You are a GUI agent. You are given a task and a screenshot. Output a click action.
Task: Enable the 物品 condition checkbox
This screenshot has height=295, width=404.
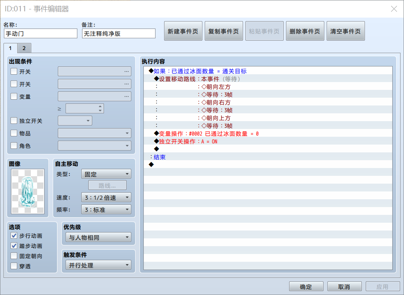(x=14, y=133)
